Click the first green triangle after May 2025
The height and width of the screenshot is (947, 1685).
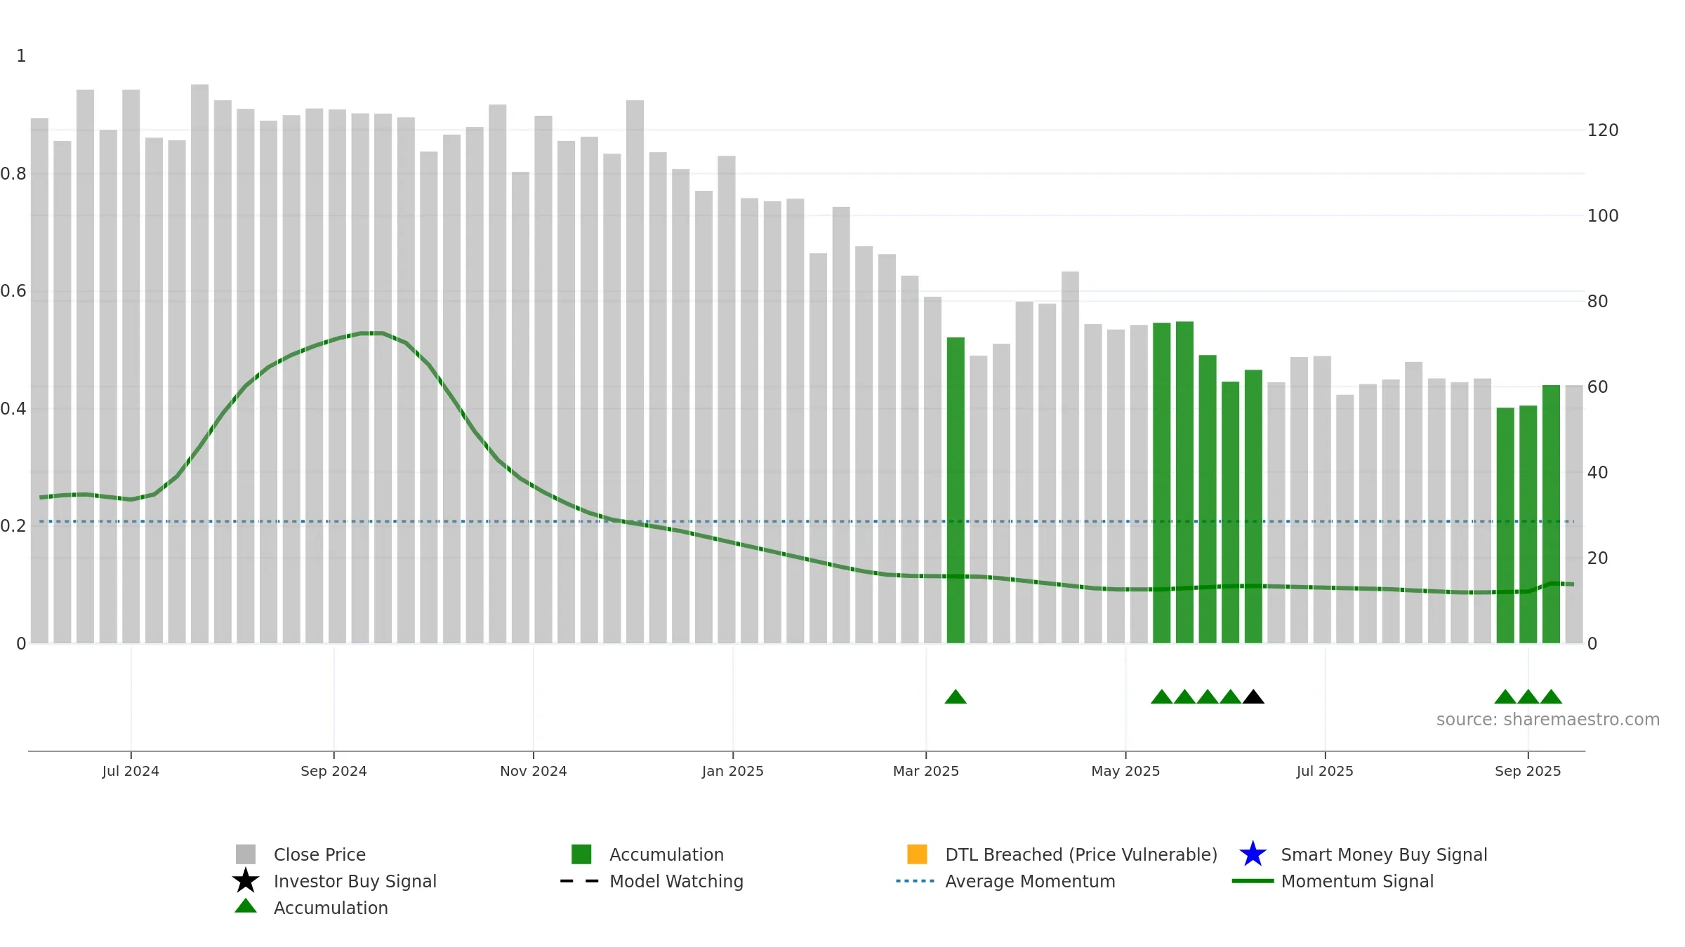pos(1162,697)
